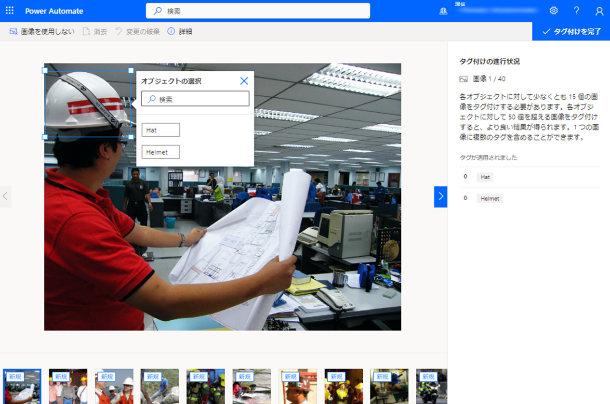Select the ninth thumbnail in the strip
The width and height of the screenshot is (610, 404).
[389, 387]
